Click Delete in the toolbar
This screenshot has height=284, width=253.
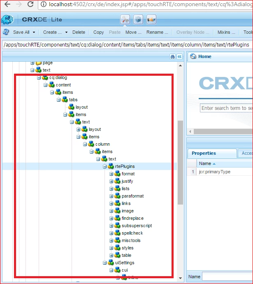coord(79,32)
